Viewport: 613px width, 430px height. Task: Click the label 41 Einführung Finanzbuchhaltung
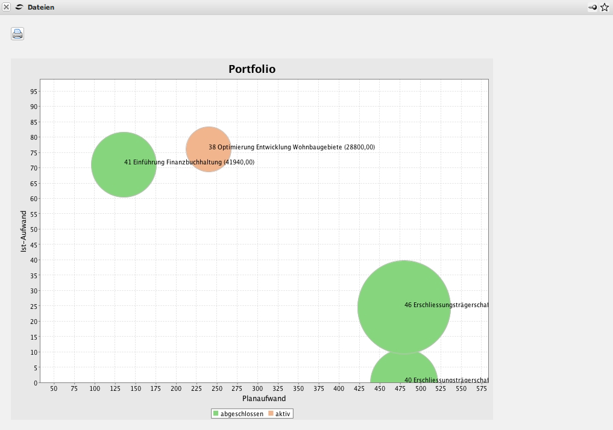[189, 163]
